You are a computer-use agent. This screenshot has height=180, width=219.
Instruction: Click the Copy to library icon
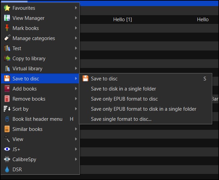pos(7,59)
